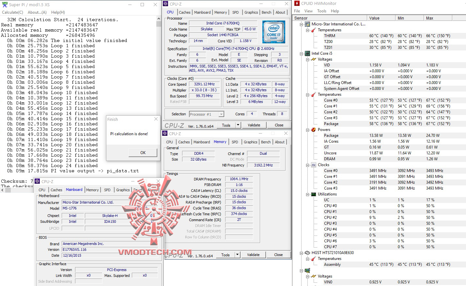Click the Micro-Star motherboard icon in the tree
This screenshot has width=466, height=286.
(x=307, y=24)
